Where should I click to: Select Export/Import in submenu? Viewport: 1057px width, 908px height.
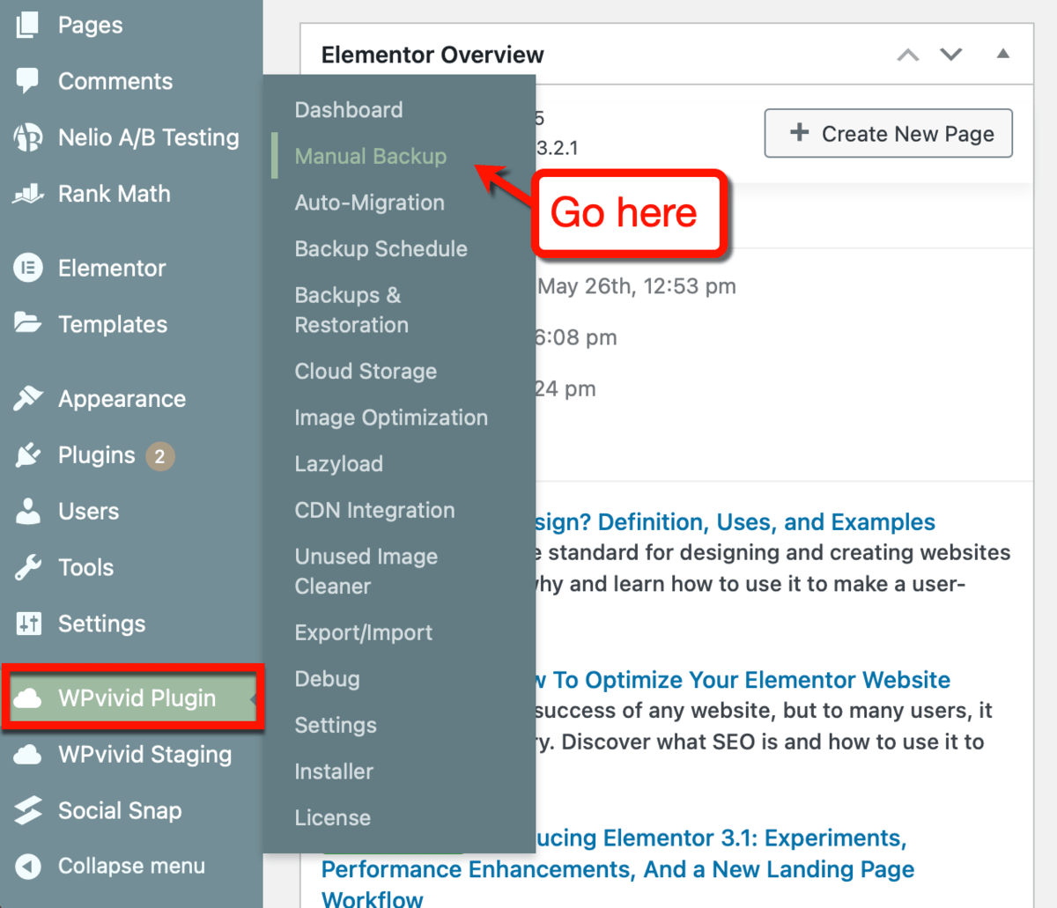(x=364, y=633)
